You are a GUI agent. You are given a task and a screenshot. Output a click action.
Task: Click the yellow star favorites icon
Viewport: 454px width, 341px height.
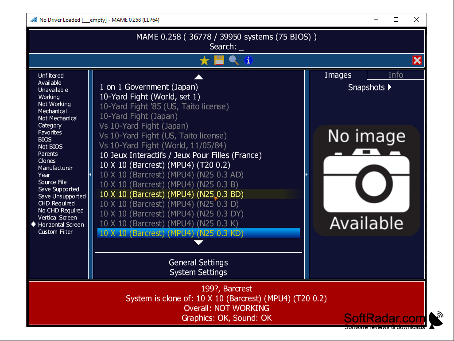coord(204,61)
